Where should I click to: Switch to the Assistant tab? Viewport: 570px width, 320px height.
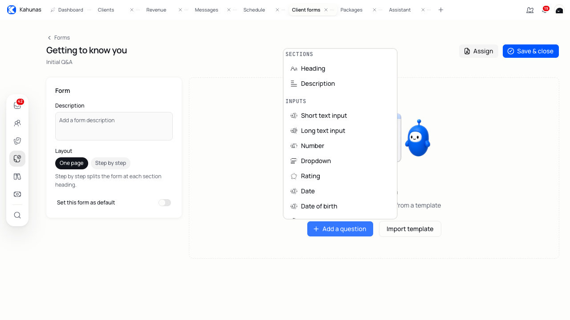tap(399, 10)
